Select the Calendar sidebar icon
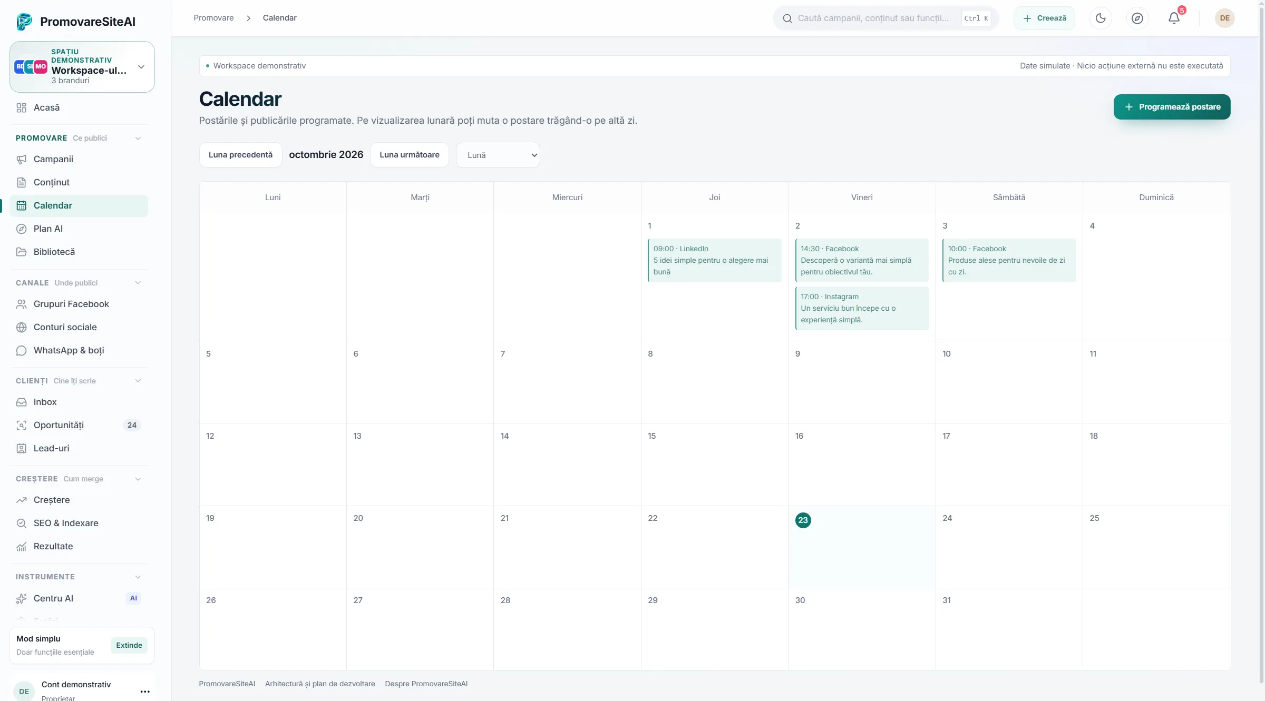This screenshot has height=701, width=1265. pyautogui.click(x=21, y=205)
